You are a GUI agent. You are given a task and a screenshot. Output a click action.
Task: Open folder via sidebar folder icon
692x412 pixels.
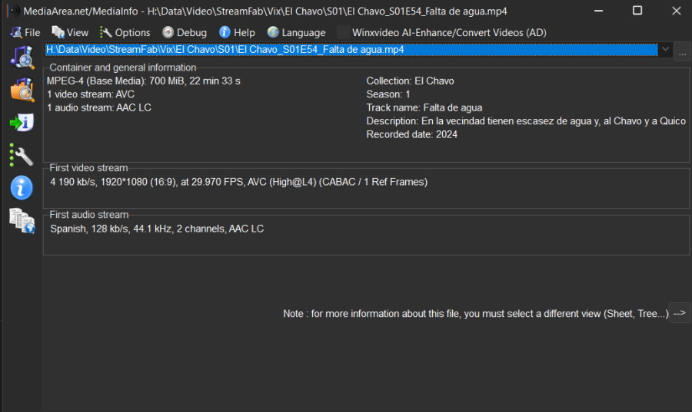point(22,90)
